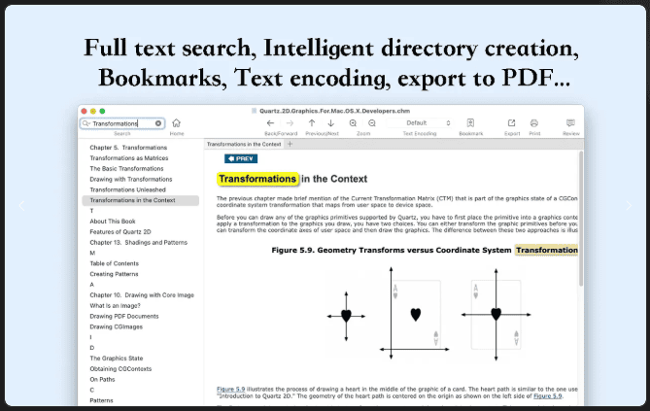
Task: Click the Print toolbar icon
Action: 534,122
